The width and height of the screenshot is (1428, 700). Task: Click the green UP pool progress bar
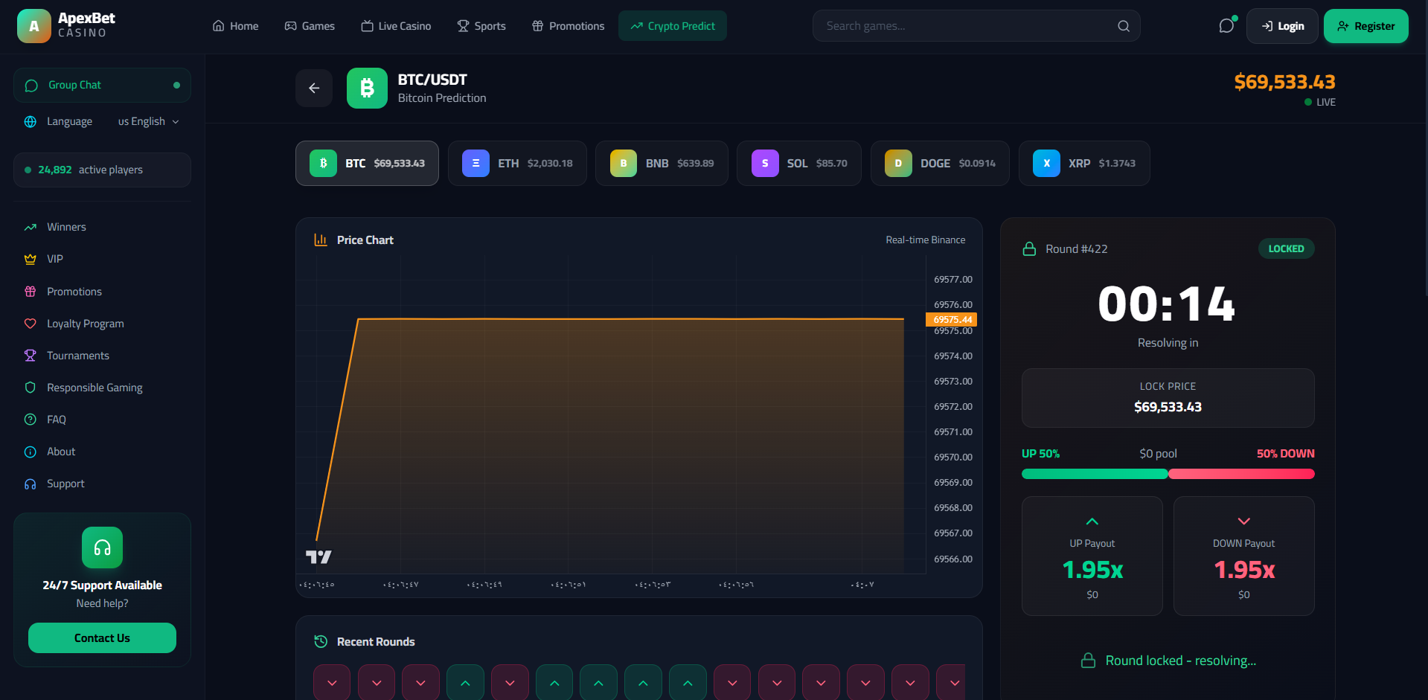[1095, 474]
